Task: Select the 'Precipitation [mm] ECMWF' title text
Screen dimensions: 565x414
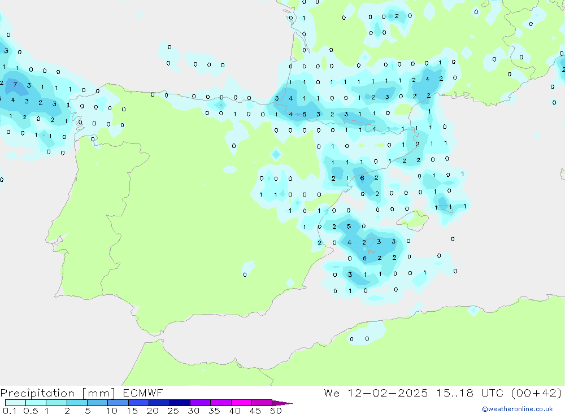Action: 82,393
